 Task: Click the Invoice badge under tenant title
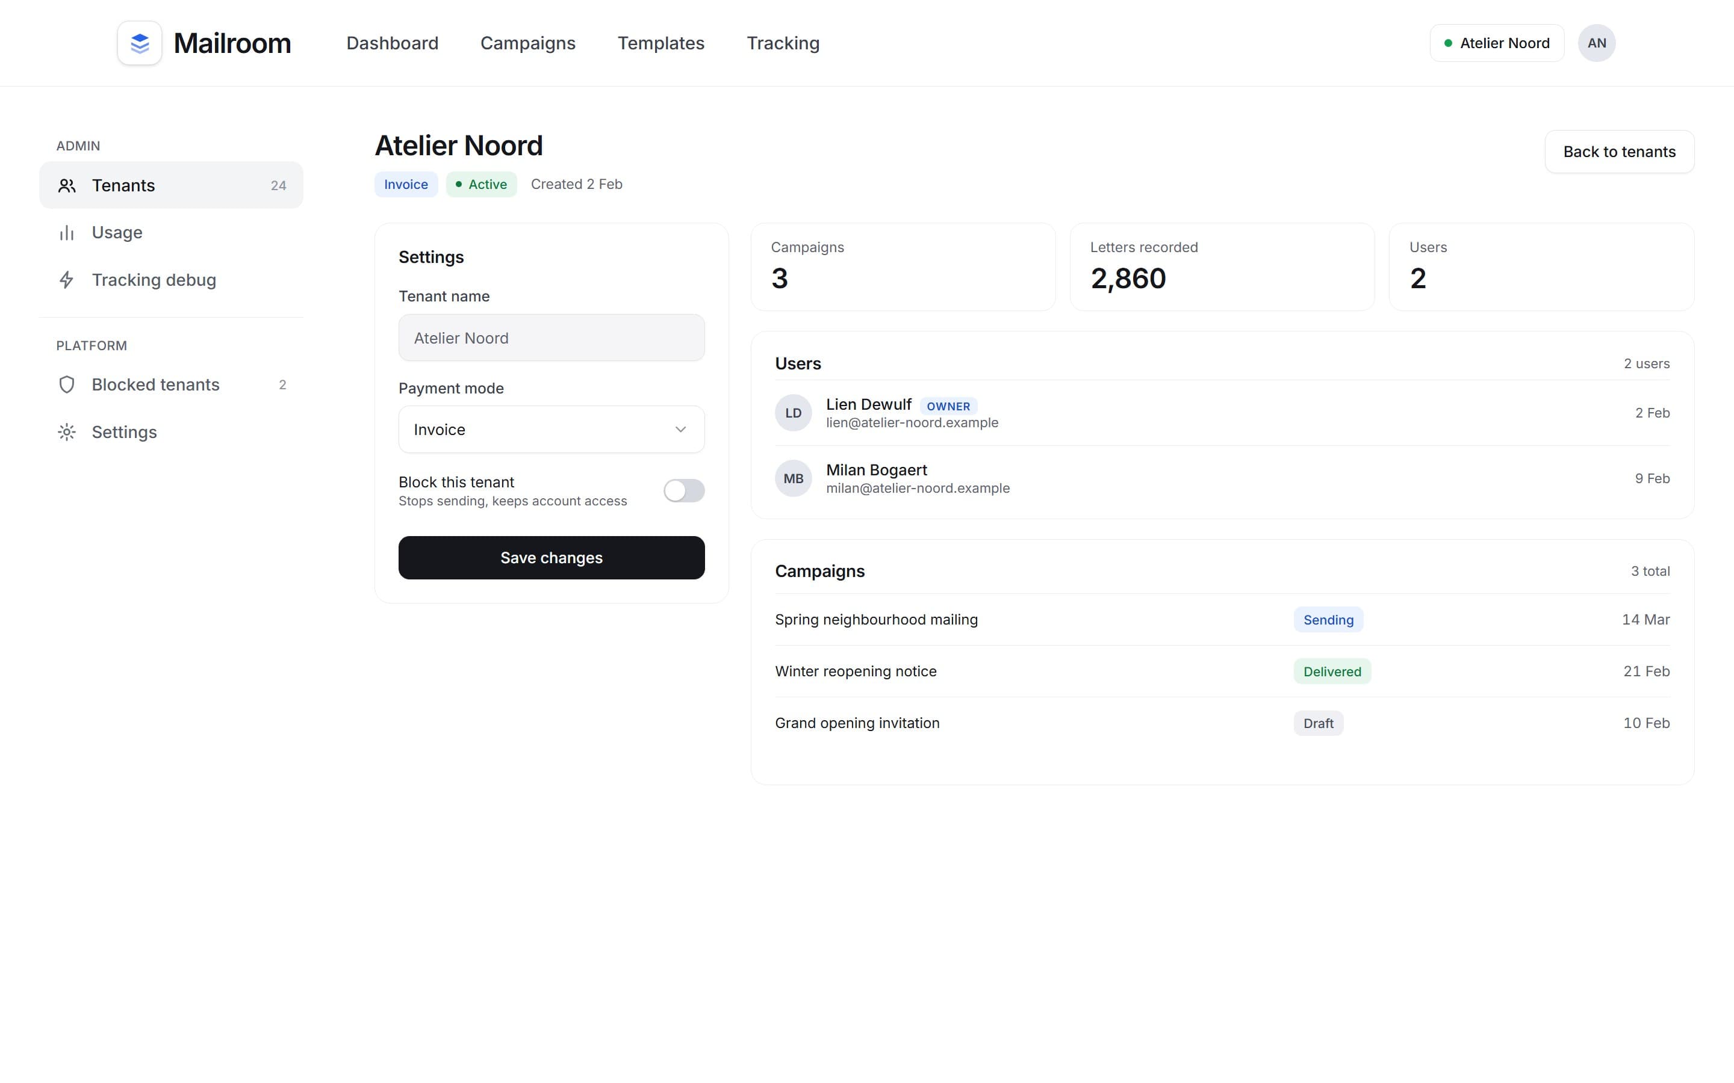pyautogui.click(x=406, y=184)
